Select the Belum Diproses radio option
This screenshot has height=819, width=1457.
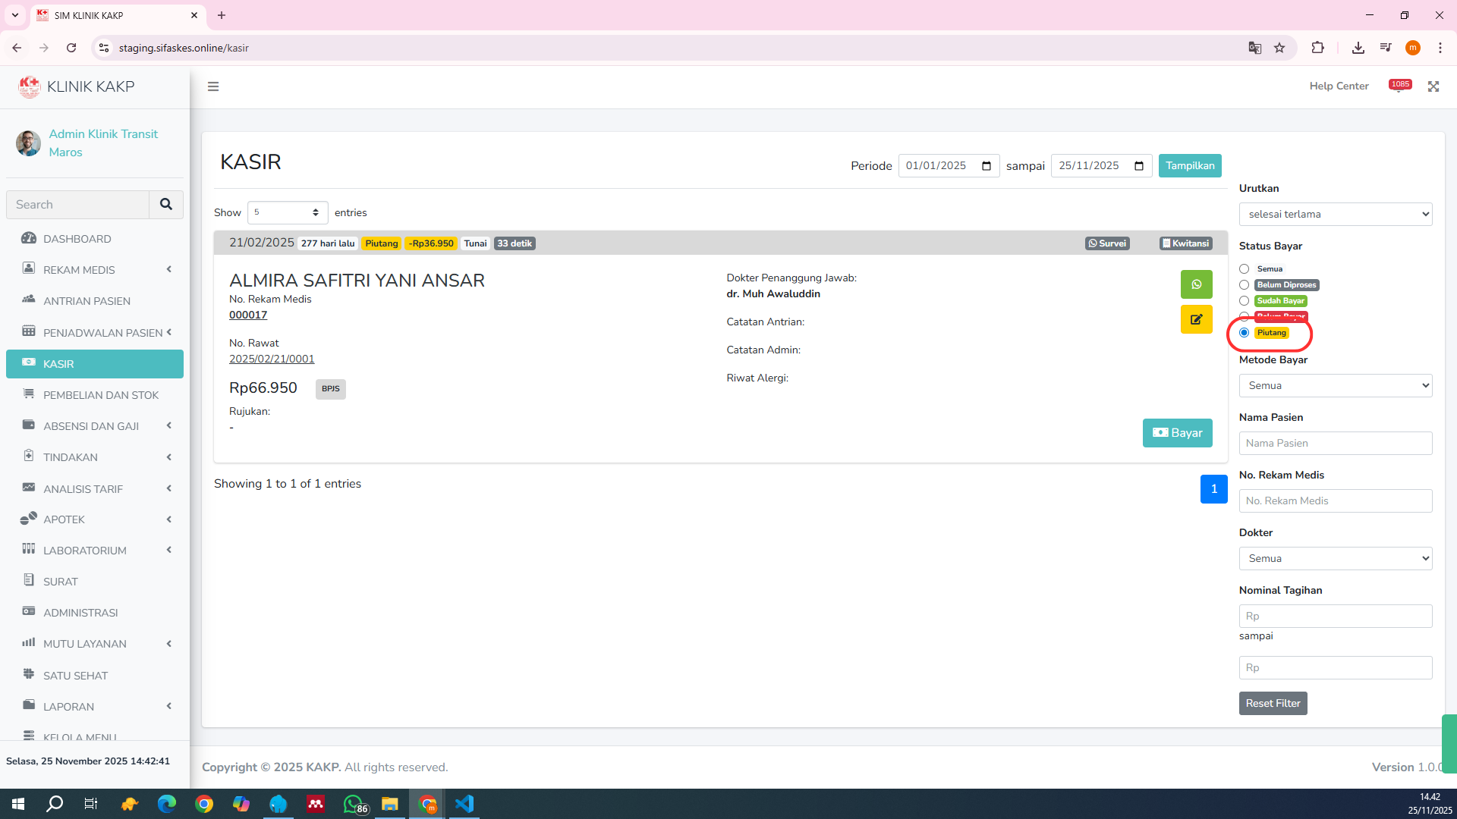click(1244, 285)
